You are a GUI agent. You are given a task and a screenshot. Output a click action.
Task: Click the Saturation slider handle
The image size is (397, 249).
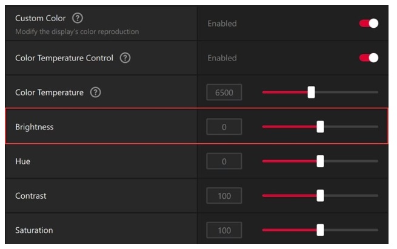pyautogui.click(x=320, y=230)
